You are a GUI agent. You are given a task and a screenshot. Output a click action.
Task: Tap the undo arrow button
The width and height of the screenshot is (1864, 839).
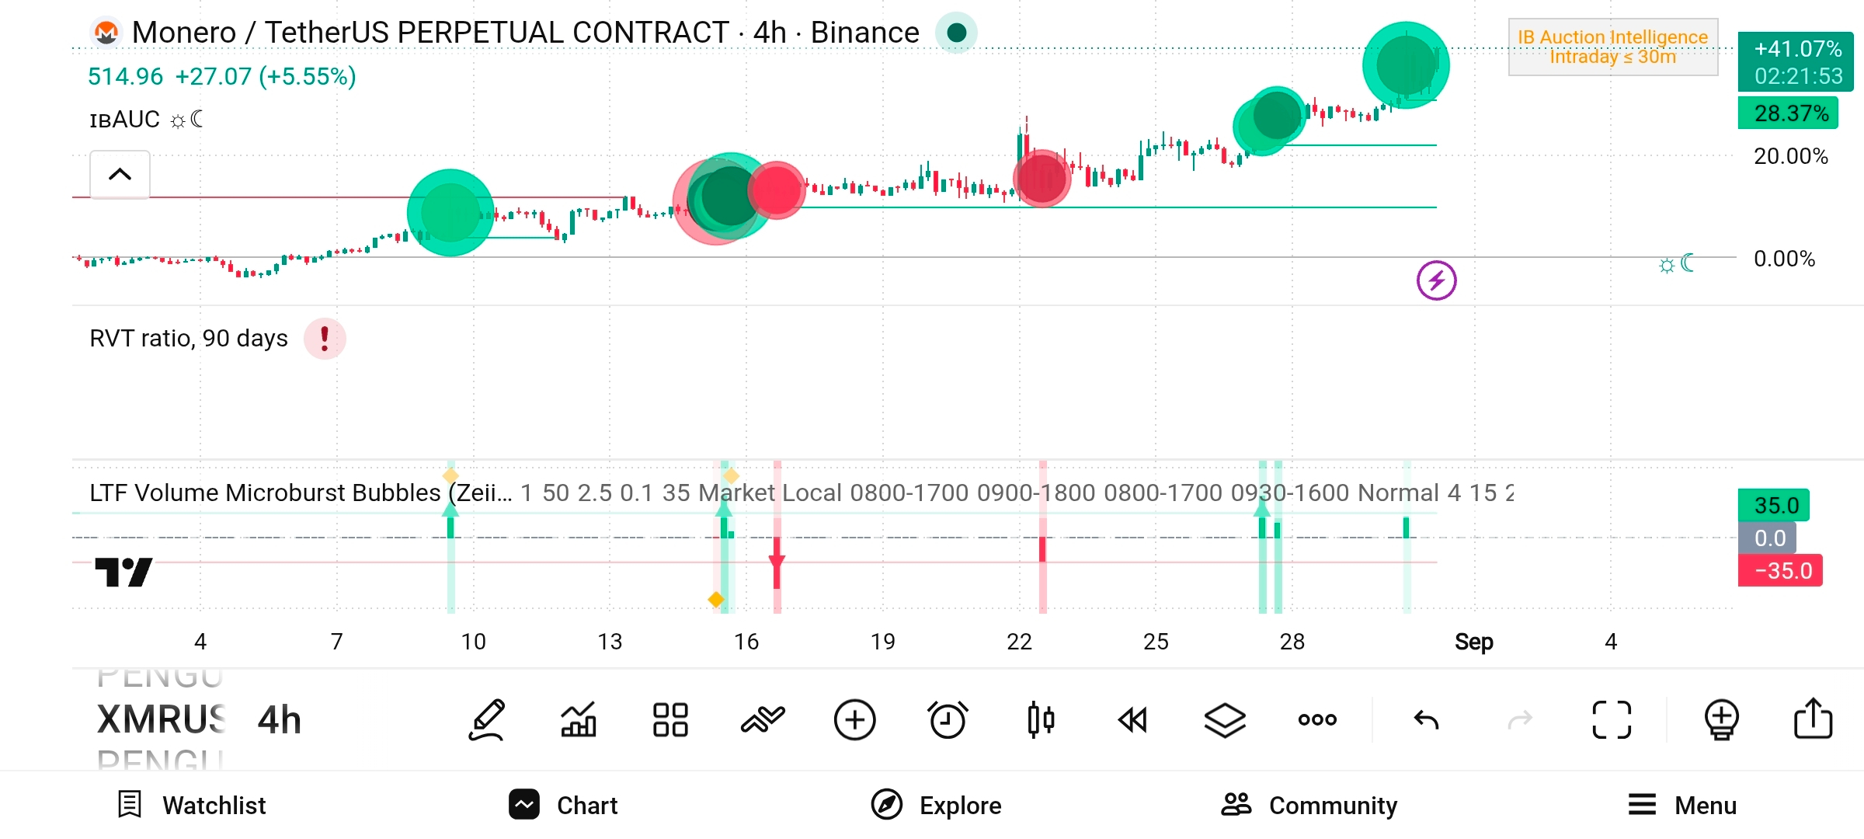pyautogui.click(x=1426, y=720)
